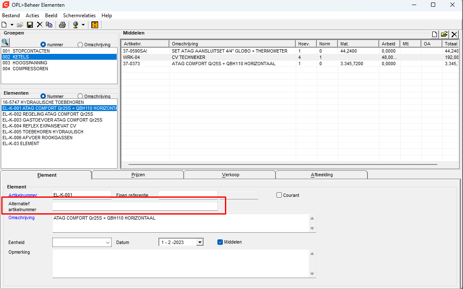463x289 pixels.
Task: Click the globe toolbar icon
Action: click(75, 25)
